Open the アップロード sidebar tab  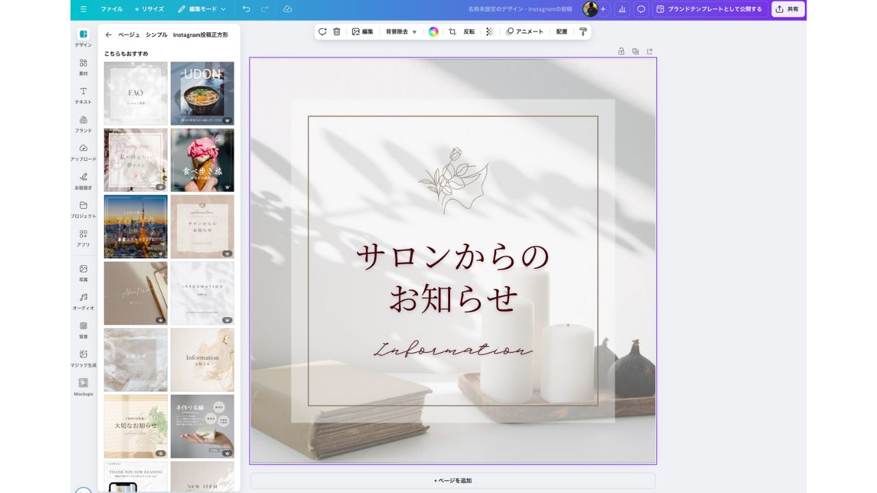pos(84,153)
